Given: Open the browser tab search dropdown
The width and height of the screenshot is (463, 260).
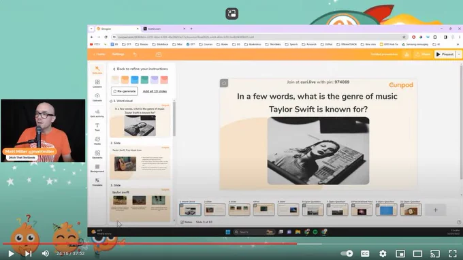Looking at the screenshot, I should [x=91, y=29].
